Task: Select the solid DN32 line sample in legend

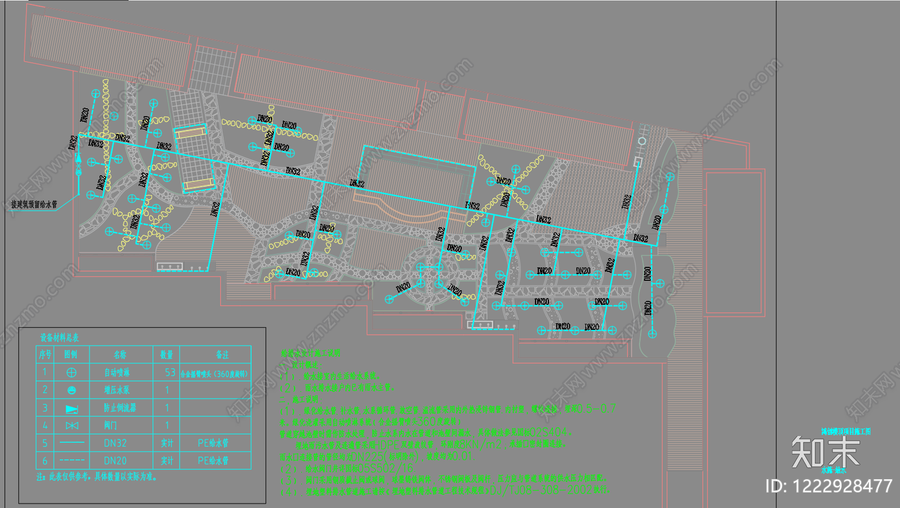Action: [x=72, y=443]
